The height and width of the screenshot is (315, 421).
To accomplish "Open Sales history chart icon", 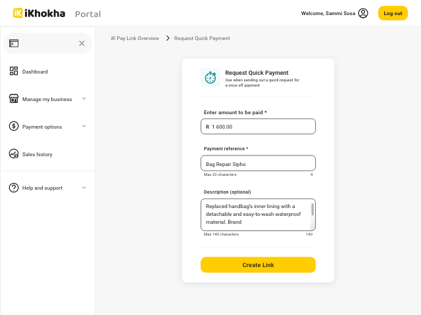I will [x=14, y=154].
